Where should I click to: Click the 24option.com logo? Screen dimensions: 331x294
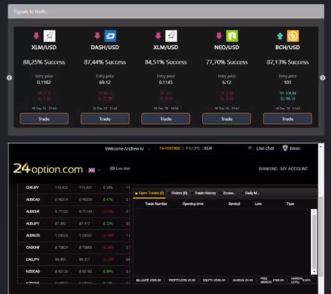pyautogui.click(x=48, y=169)
